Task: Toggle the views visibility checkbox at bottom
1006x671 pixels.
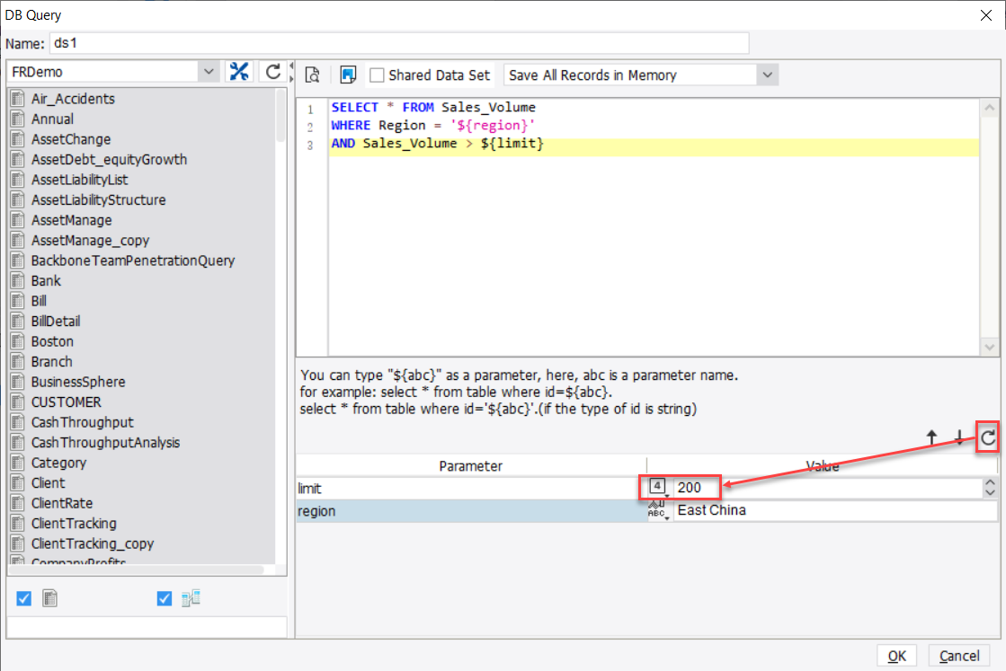Action: pyautogui.click(x=164, y=597)
